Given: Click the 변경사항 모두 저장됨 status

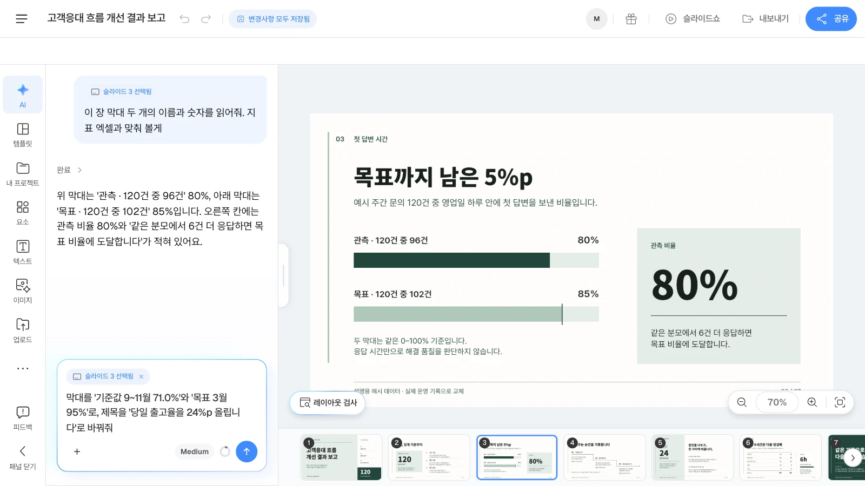Looking at the screenshot, I should click(273, 19).
